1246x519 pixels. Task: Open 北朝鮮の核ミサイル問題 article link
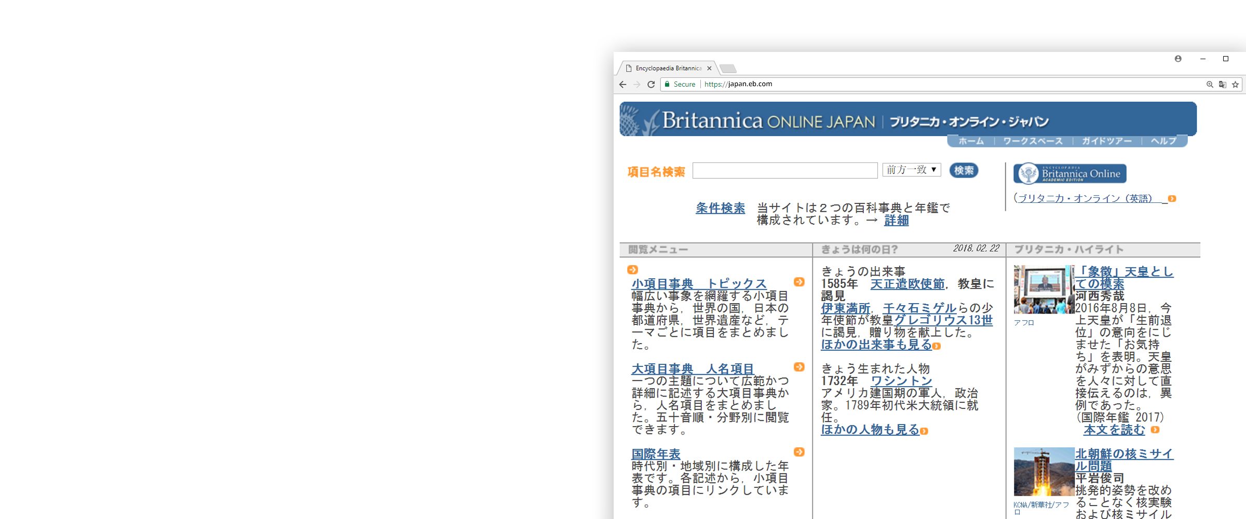coord(1124,460)
